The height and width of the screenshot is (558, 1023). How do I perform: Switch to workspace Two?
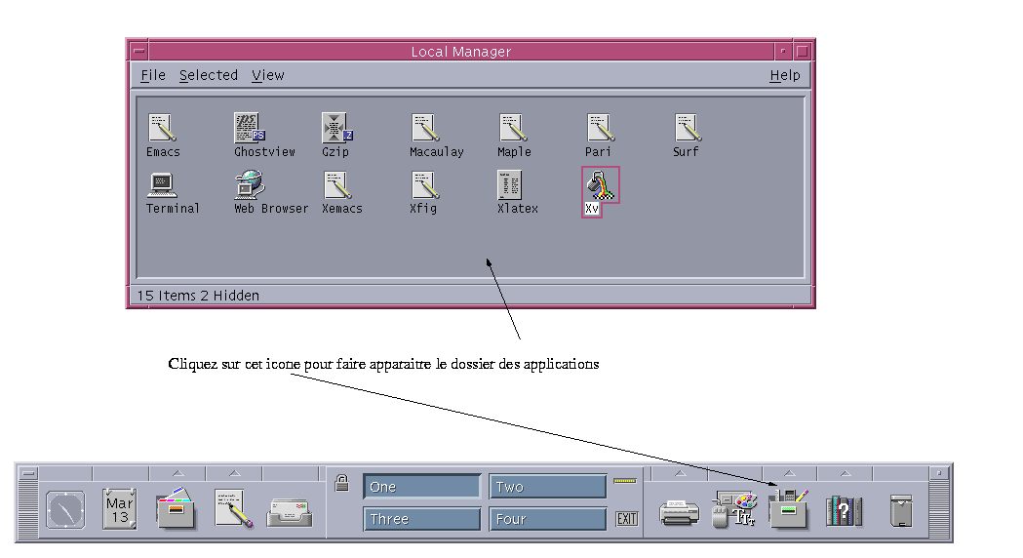point(548,487)
